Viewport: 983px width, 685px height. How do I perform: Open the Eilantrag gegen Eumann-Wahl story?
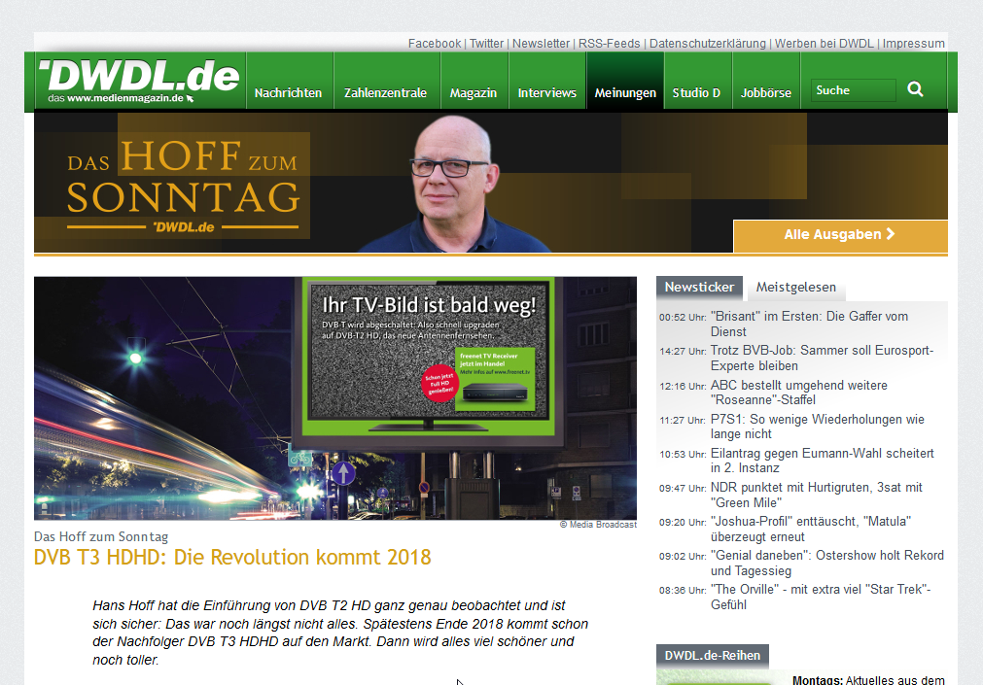[x=822, y=461]
